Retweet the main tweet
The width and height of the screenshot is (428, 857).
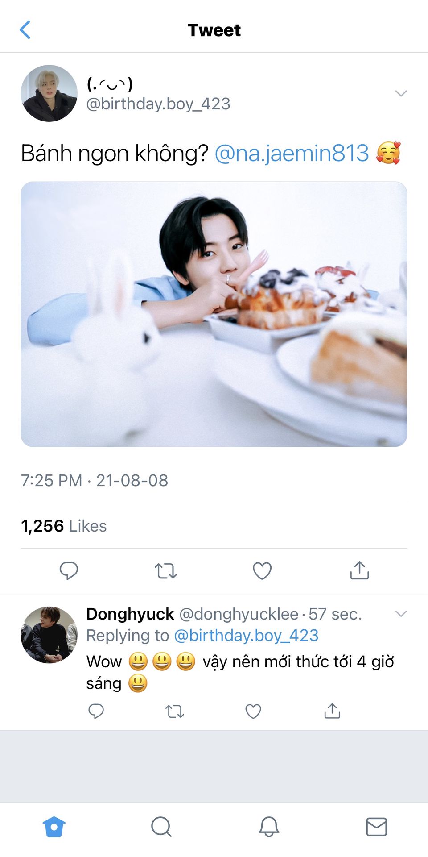165,570
